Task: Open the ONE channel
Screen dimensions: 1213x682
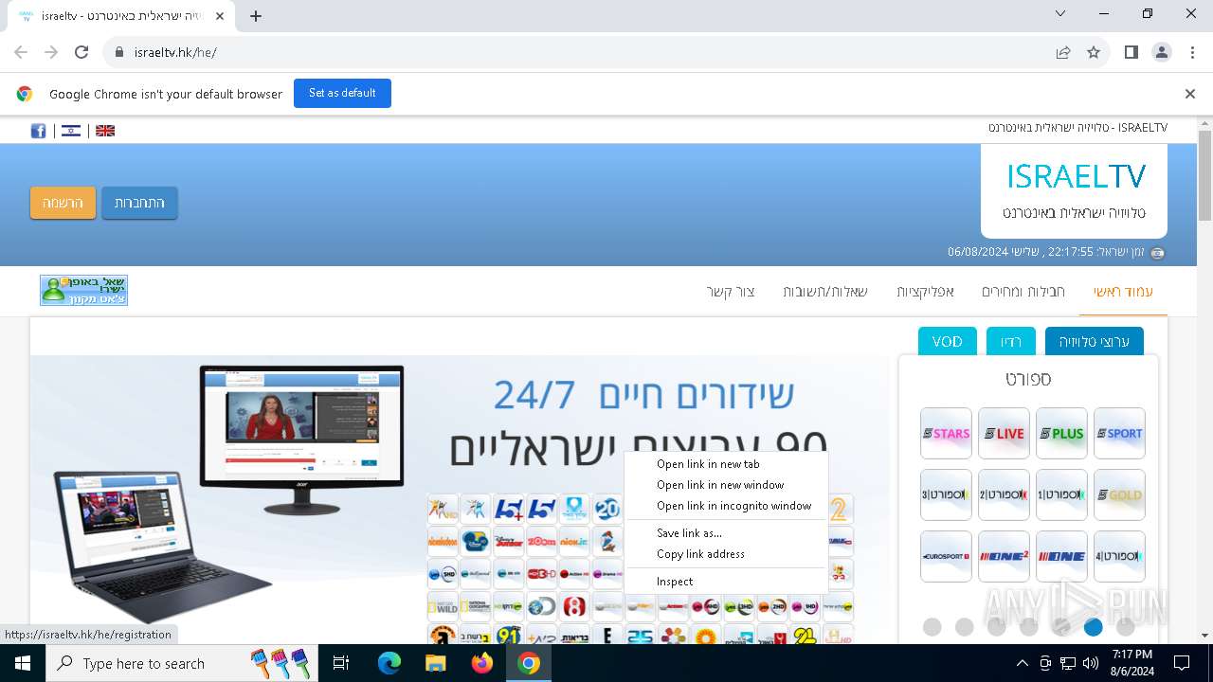Action: [1061, 556]
